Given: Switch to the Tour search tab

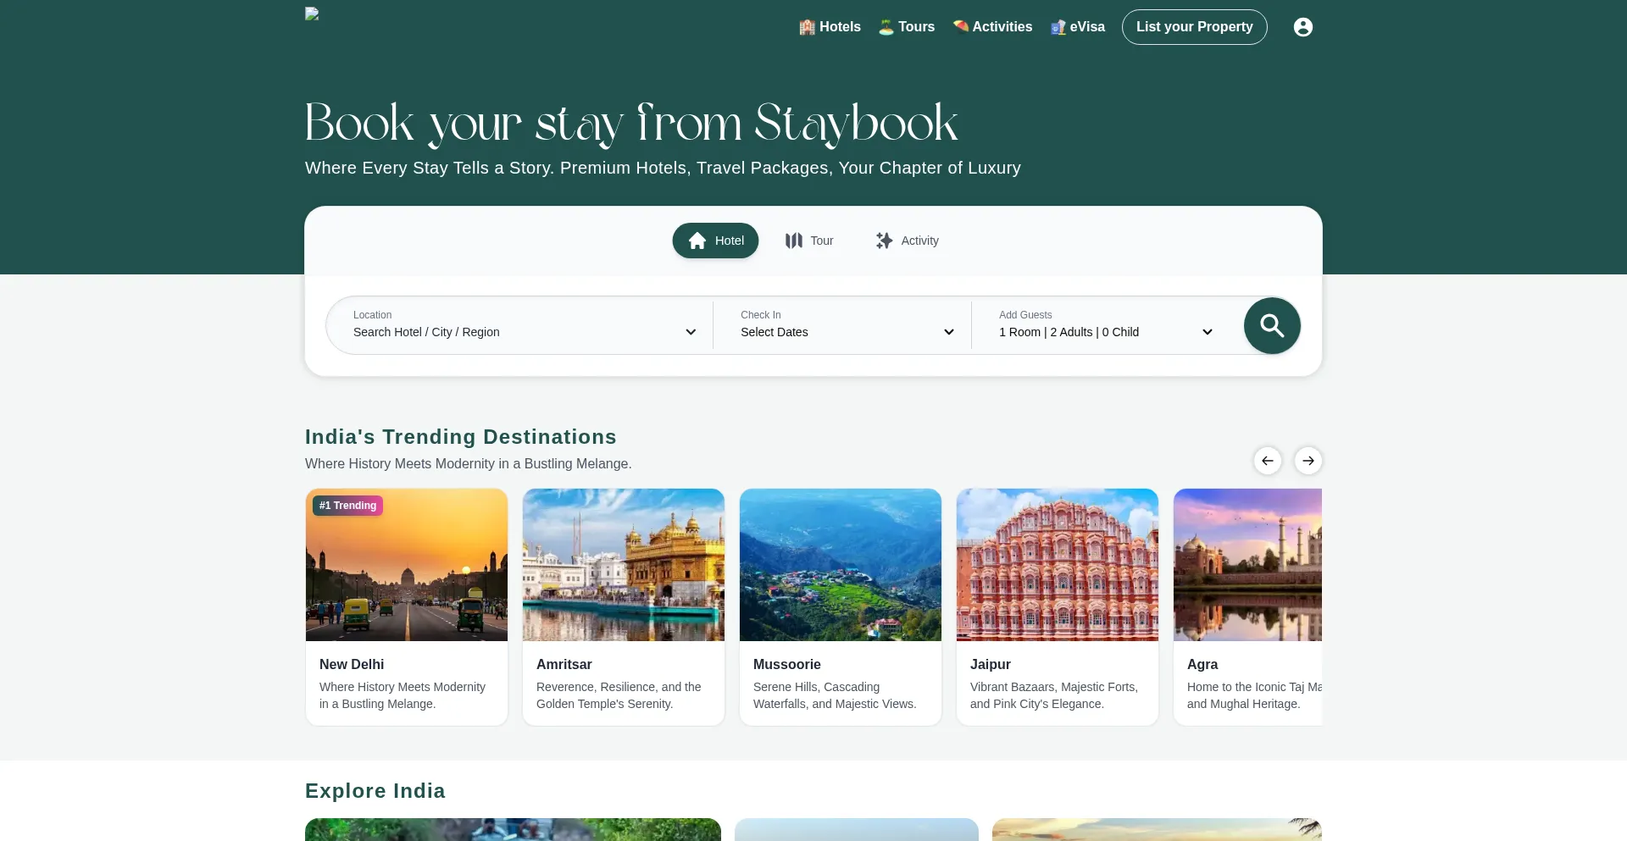Looking at the screenshot, I should 809,241.
